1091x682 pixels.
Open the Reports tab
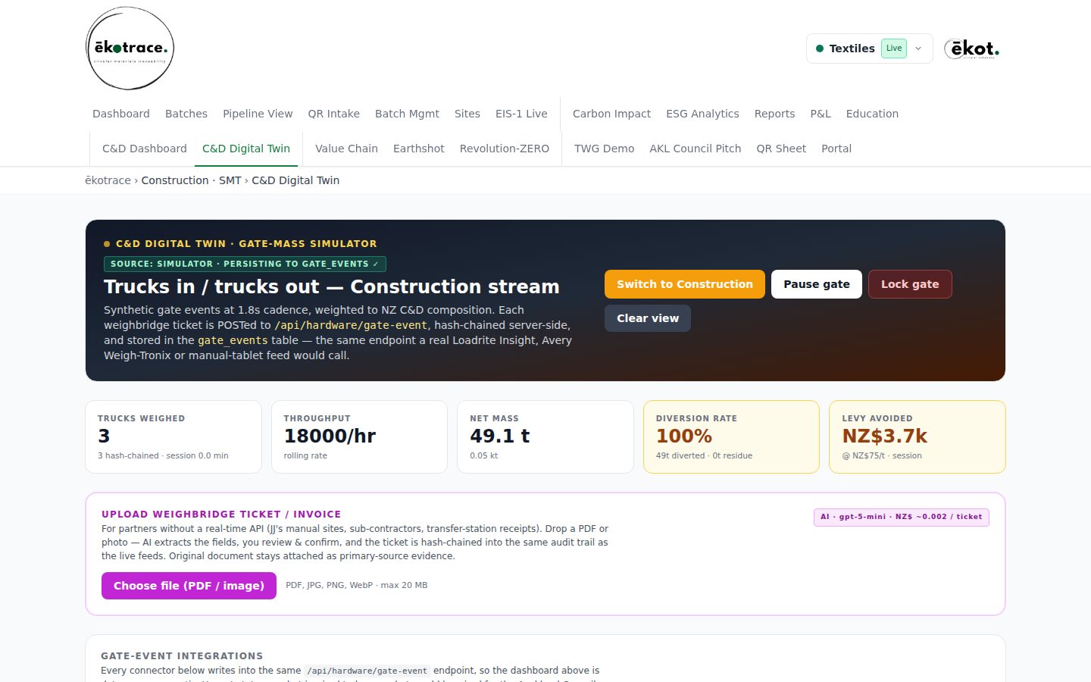coord(774,114)
